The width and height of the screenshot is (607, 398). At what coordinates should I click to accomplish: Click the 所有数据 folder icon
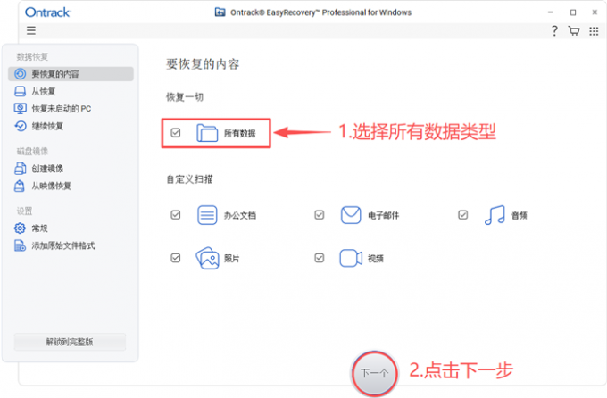tap(207, 133)
